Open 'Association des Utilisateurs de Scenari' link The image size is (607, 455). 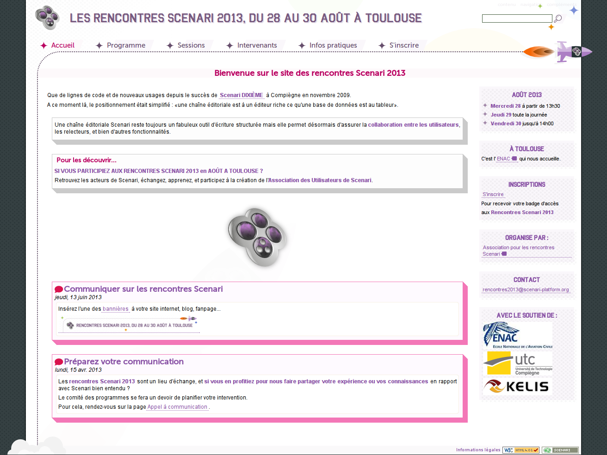point(320,180)
